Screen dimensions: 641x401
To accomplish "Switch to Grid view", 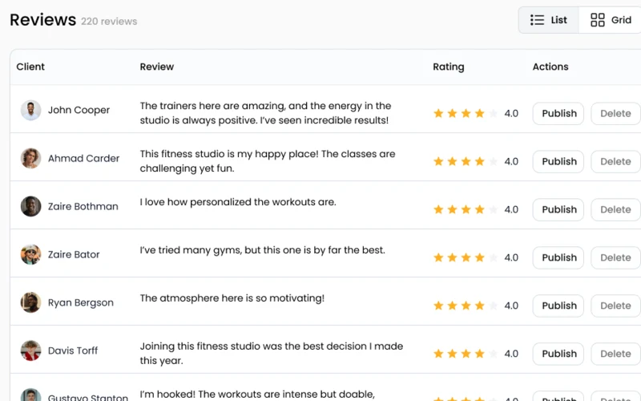I will 611,19.
